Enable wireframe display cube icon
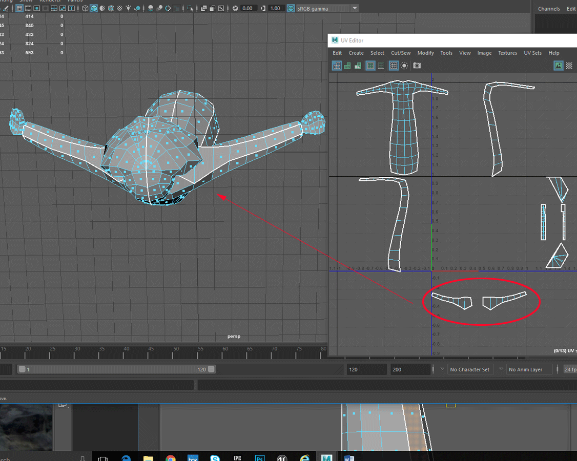The height and width of the screenshot is (461, 577). point(85,8)
